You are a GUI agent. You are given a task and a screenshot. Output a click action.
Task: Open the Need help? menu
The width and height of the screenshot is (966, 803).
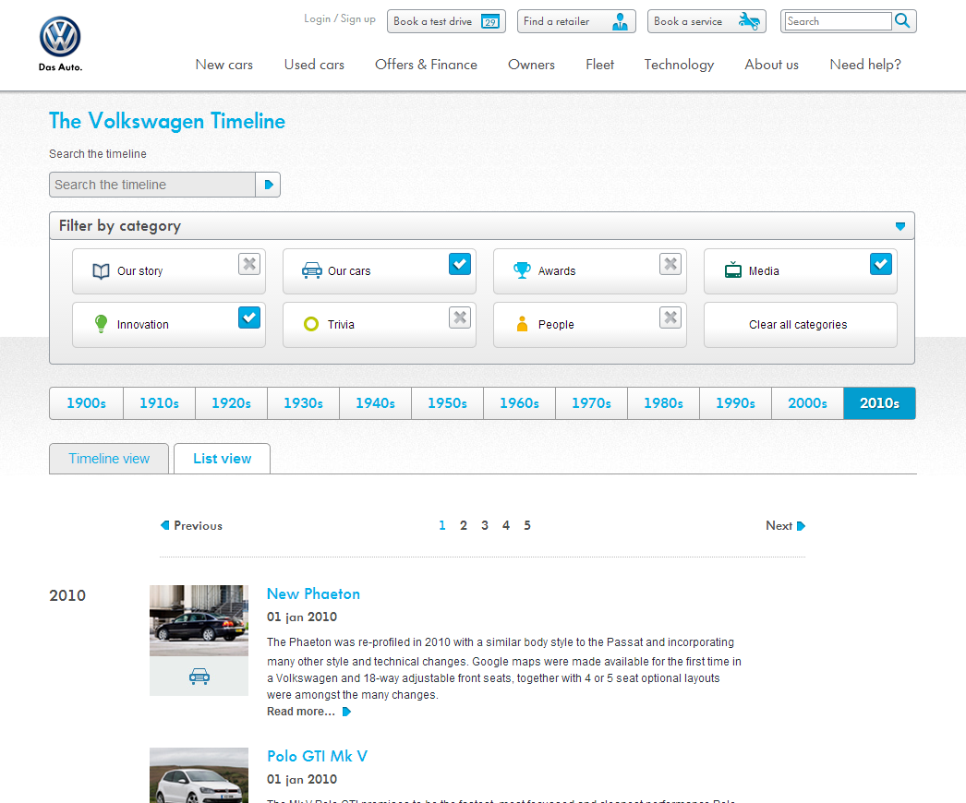[x=865, y=65]
